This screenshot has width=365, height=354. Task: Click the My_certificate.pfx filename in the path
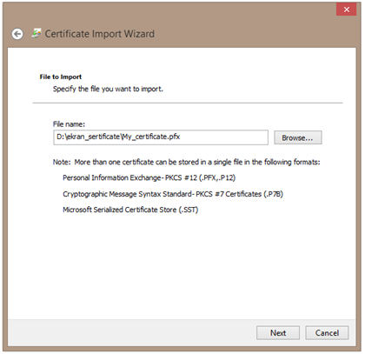(150, 137)
